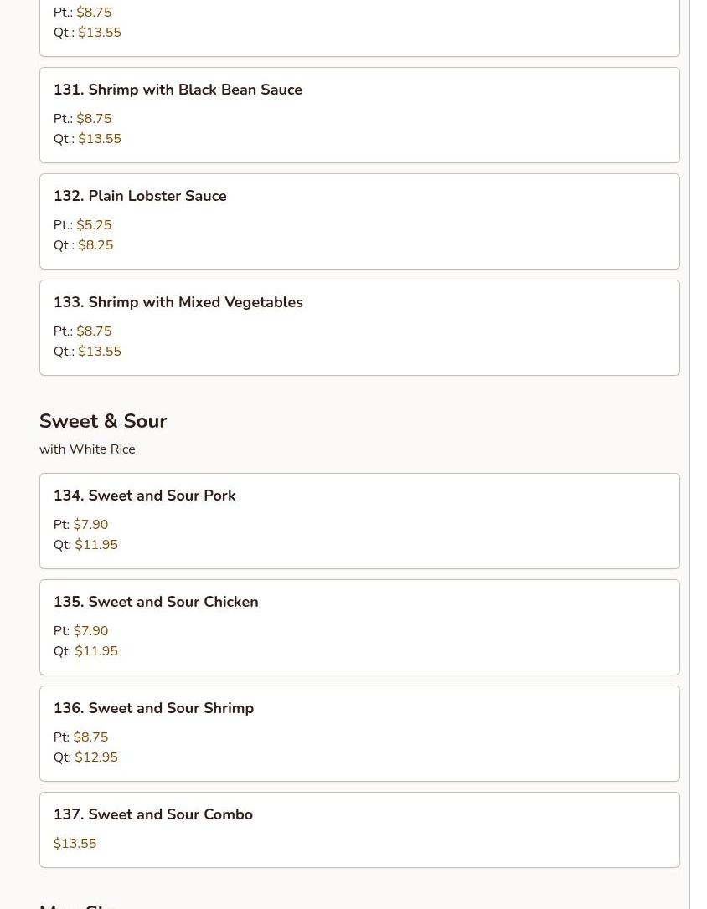
Task: Click quart price of Sweet and Sour Pork
Action: click(x=96, y=545)
